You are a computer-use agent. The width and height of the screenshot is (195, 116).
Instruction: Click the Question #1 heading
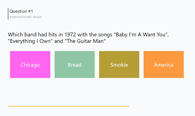21,11
